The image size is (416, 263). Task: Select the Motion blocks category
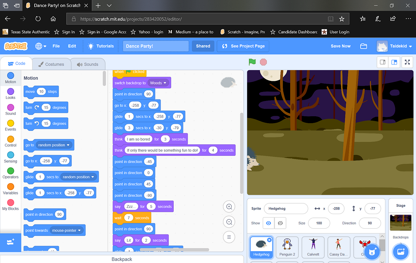point(10,78)
